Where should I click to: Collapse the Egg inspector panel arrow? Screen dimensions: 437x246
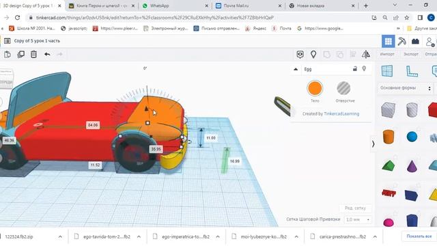[x=296, y=69]
